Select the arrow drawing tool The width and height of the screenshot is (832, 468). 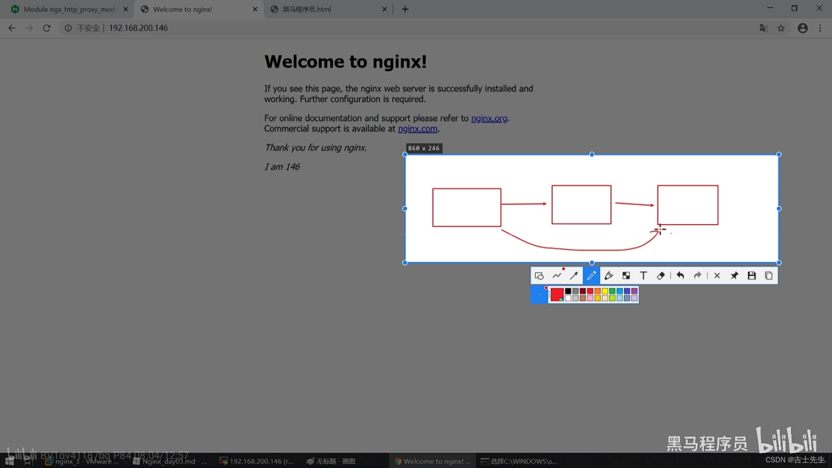574,276
